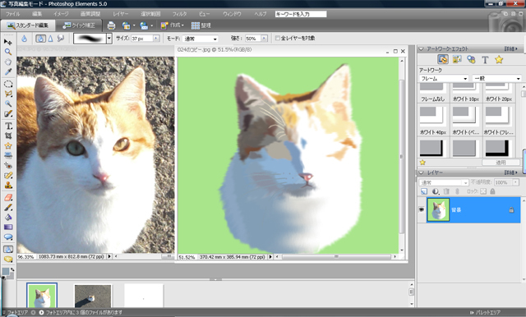Toggle lock all in Layers panel
Screen dimensions: 526x317
[492, 191]
